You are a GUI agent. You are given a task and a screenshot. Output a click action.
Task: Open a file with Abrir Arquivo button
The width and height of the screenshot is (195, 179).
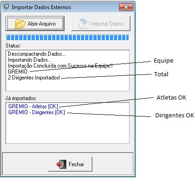(x=35, y=24)
